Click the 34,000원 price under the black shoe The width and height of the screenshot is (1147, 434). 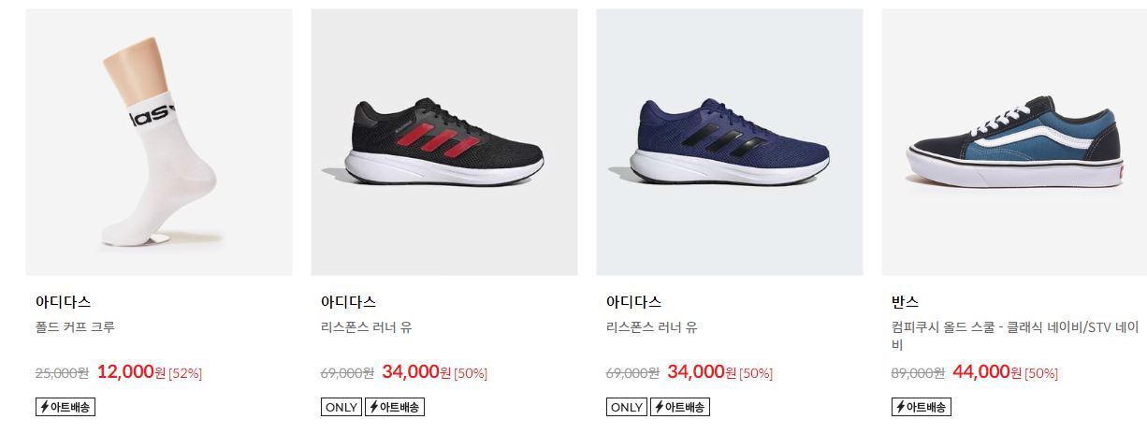point(416,371)
